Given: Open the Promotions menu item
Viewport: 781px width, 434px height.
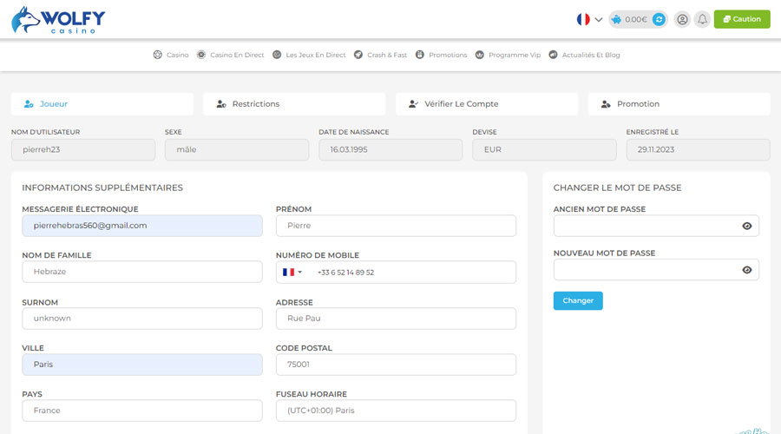Looking at the screenshot, I should click(x=442, y=55).
